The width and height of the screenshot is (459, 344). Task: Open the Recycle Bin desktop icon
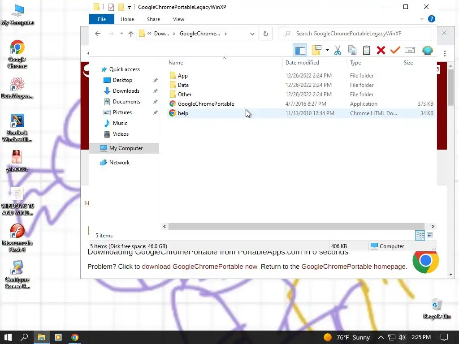point(437,309)
